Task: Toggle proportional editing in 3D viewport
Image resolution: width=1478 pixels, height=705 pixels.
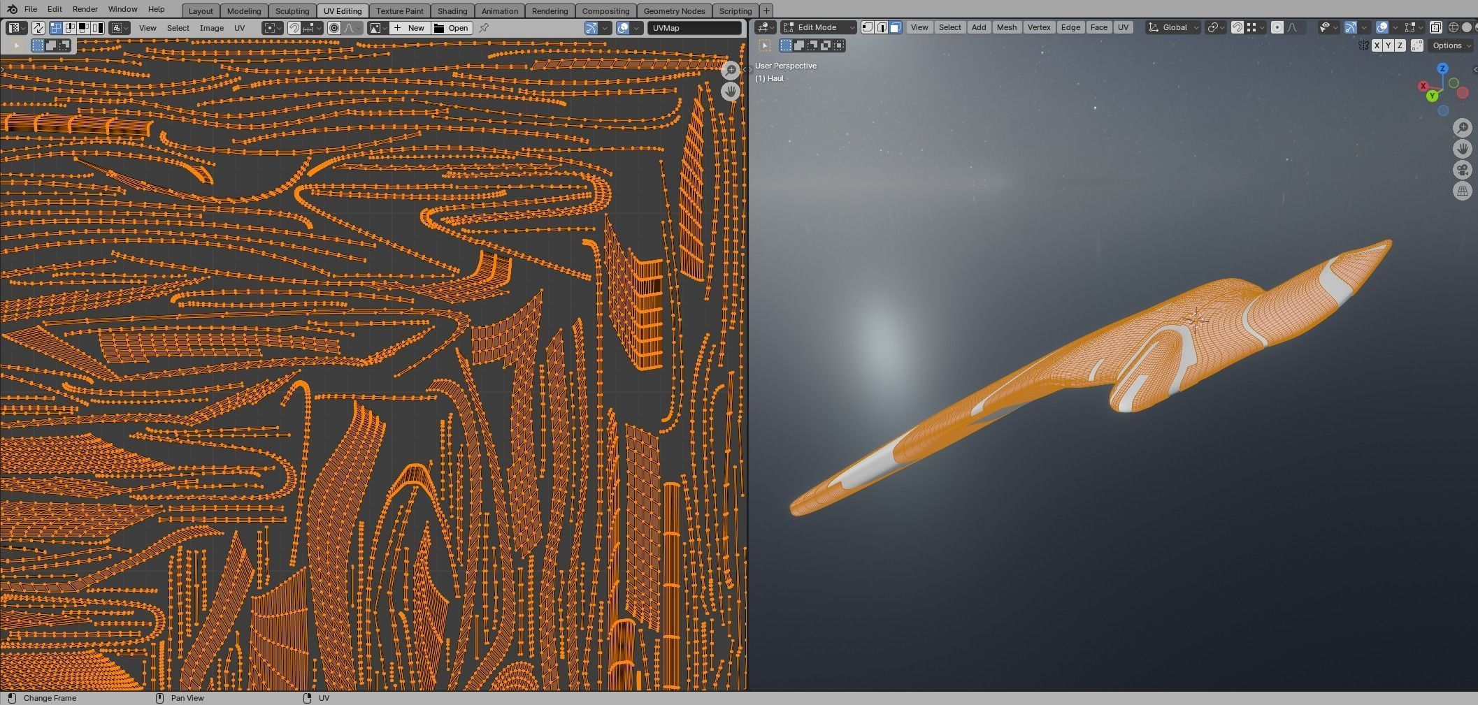Action: click(x=1277, y=27)
